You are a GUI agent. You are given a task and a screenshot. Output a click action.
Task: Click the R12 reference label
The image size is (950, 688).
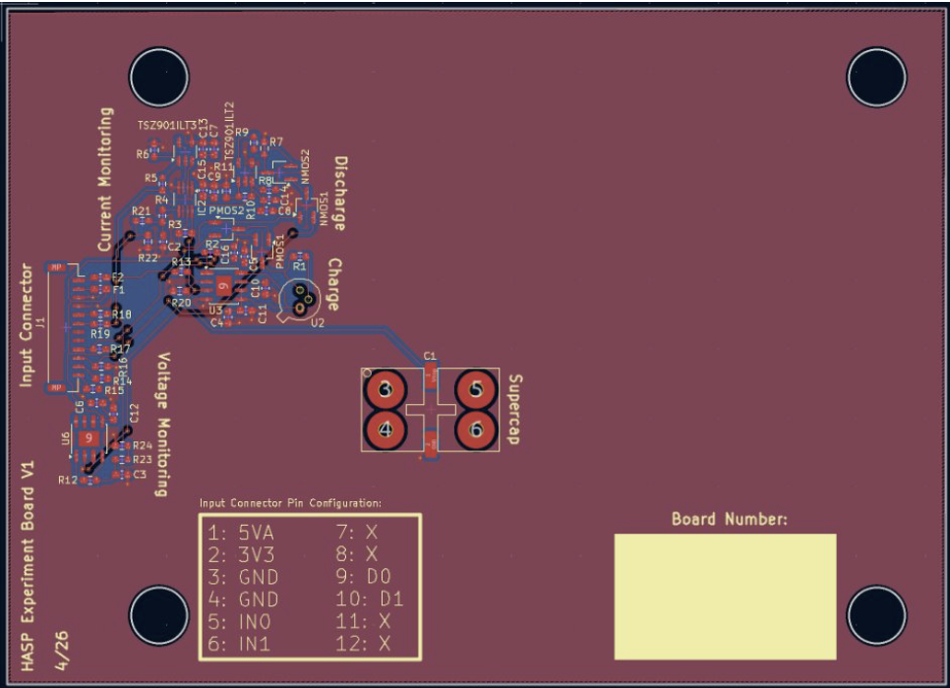67,481
